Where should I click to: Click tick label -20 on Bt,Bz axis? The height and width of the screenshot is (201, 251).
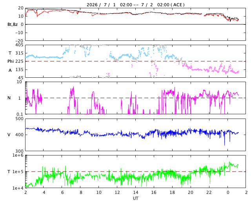point(19,41)
